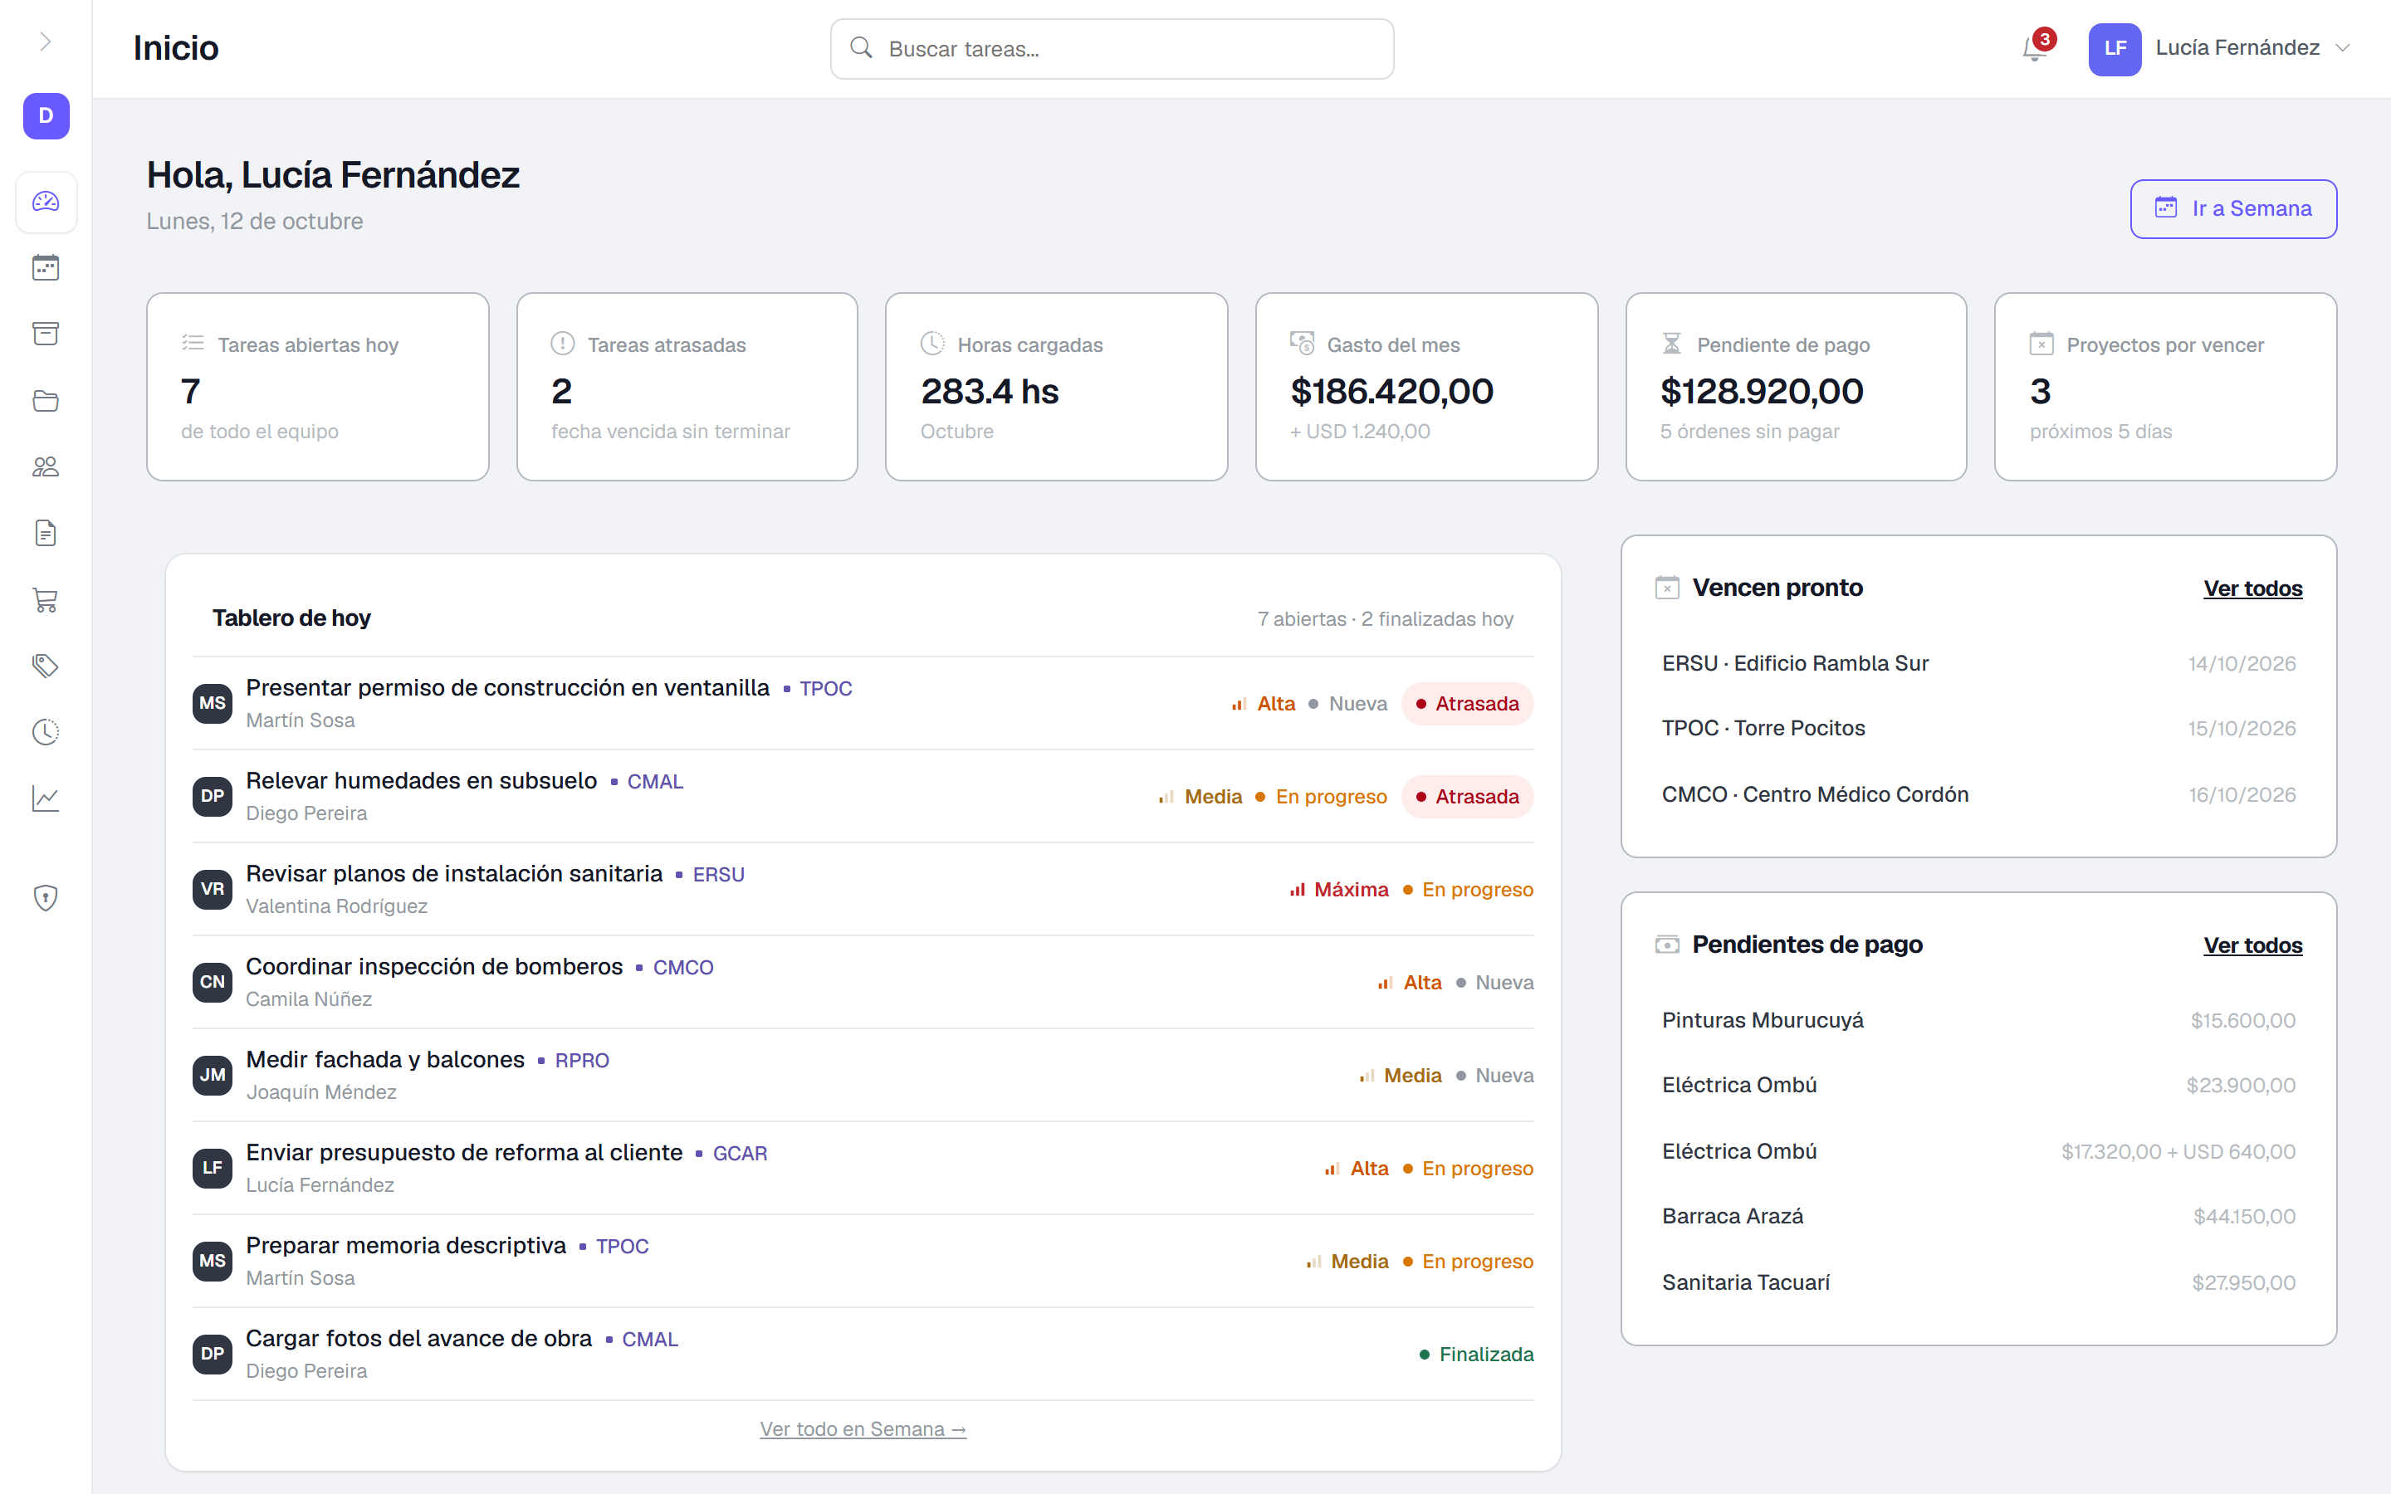
Task: Open task Enviar presupuesto de reforma al cliente
Action: [863, 1168]
